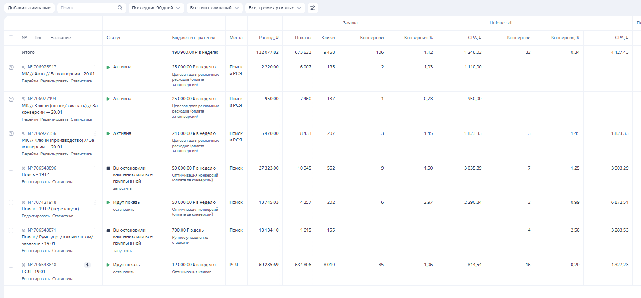Open the filter settings sliders icon
This screenshot has height=298, width=641.
pos(313,8)
